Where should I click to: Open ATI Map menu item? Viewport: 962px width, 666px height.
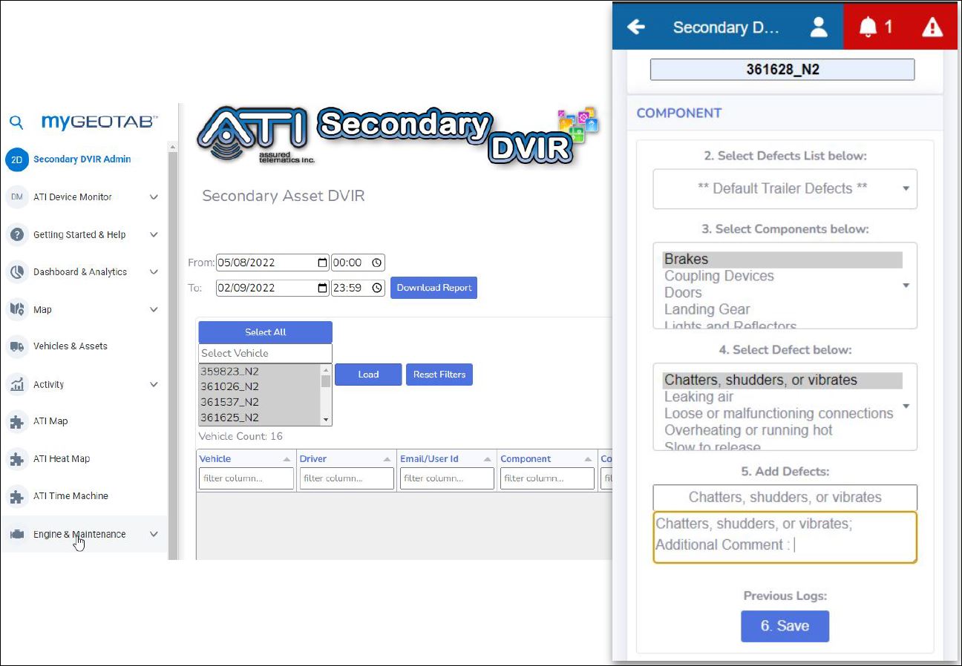(x=50, y=421)
